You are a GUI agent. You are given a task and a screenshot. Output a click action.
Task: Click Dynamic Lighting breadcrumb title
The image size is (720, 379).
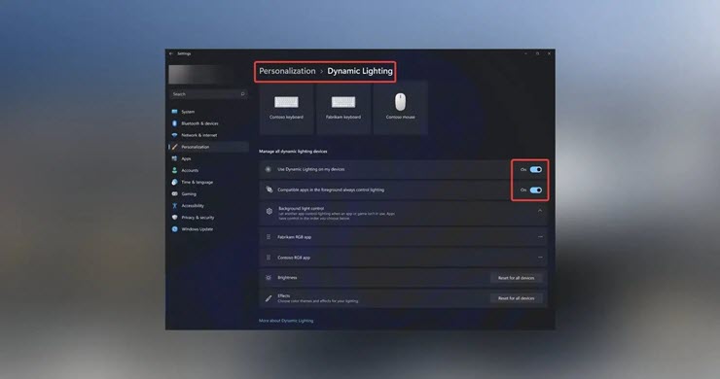(x=360, y=71)
